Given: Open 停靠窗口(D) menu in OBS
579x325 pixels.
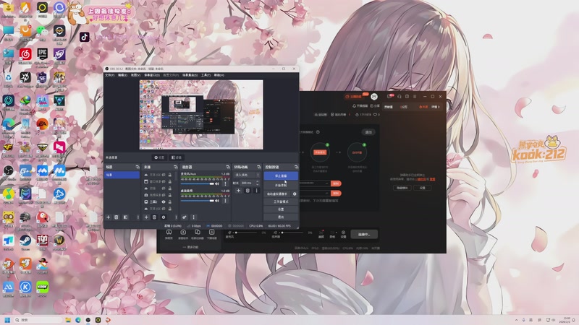Looking at the screenshot, I should click(152, 75).
